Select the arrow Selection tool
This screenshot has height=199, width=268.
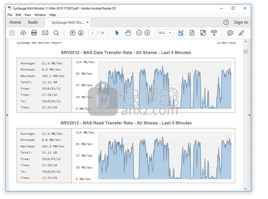[x=117, y=33]
